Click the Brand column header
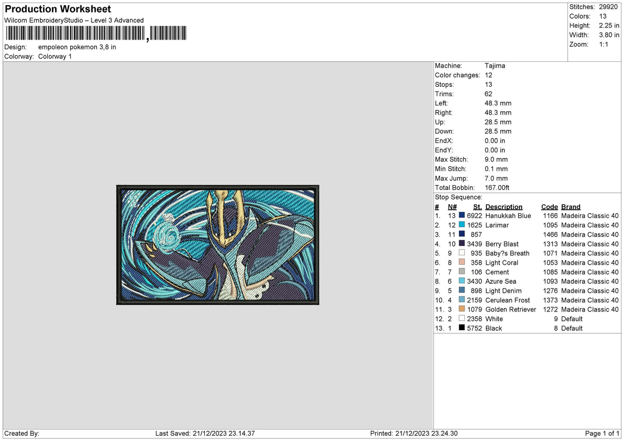 click(x=570, y=206)
